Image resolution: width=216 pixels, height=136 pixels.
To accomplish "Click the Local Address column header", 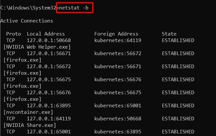I will pyautogui.click(x=46, y=34).
